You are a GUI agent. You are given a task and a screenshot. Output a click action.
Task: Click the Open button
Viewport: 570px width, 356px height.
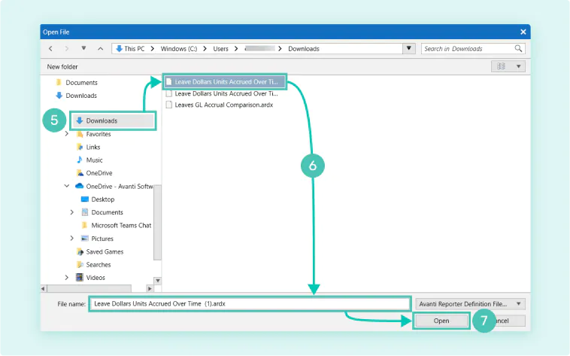point(441,321)
